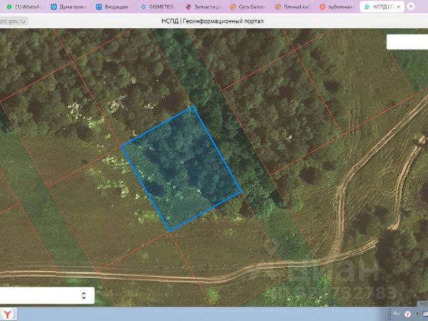Open the публичная tab

(337, 7)
